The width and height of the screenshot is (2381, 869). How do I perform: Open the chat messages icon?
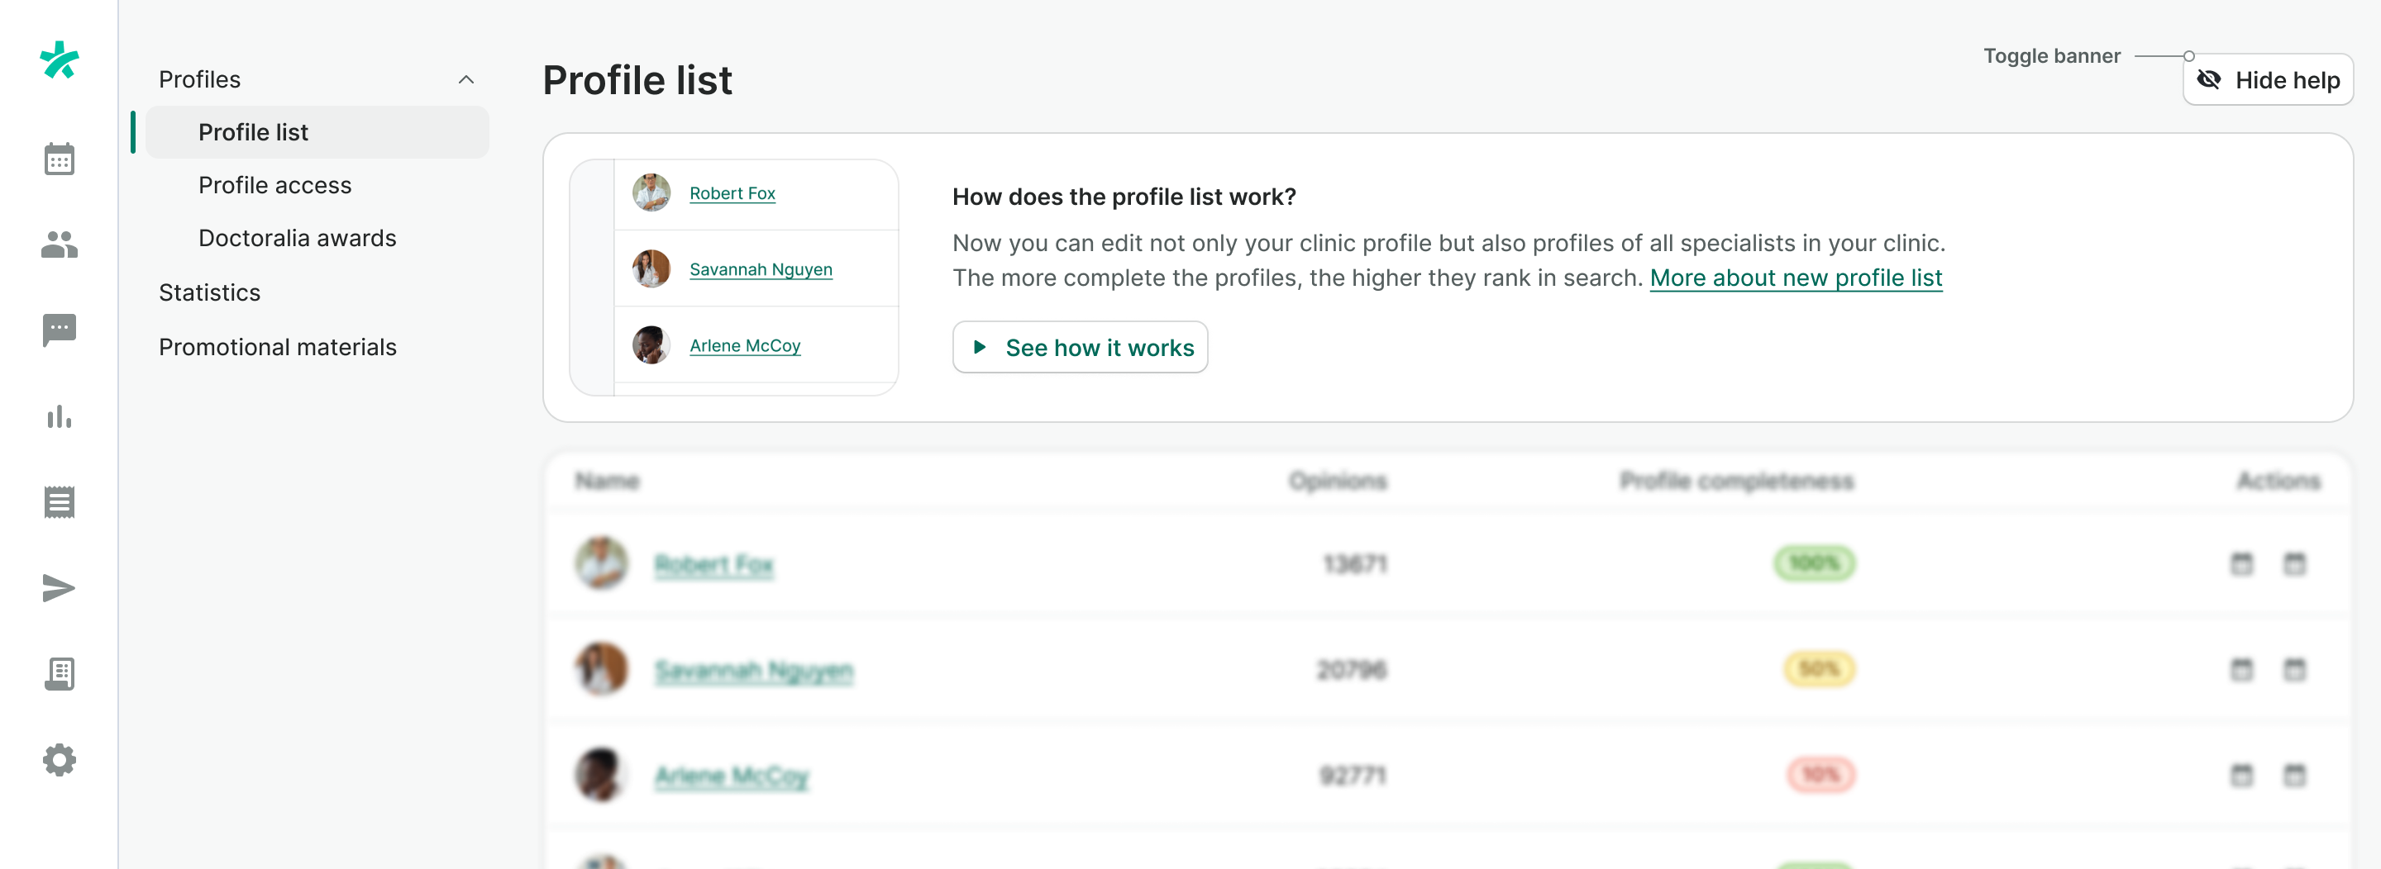click(x=60, y=330)
